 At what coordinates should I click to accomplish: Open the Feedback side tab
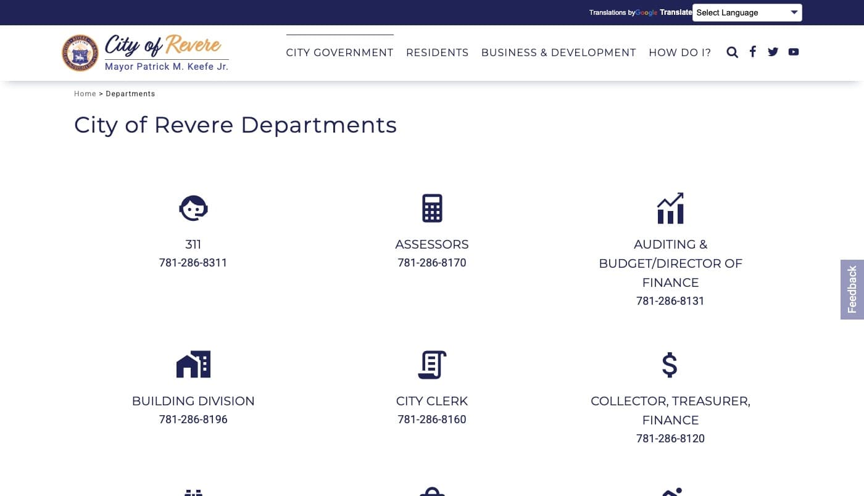[852, 289]
